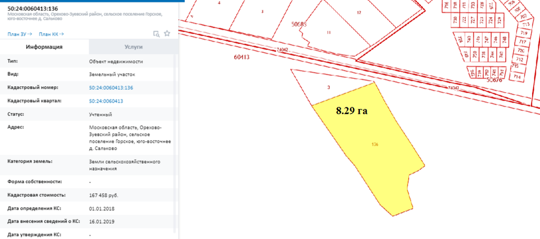Screen dimensions: 540x239
Task: Click the cadastral value 167 458 руб.
Action: 104,195
